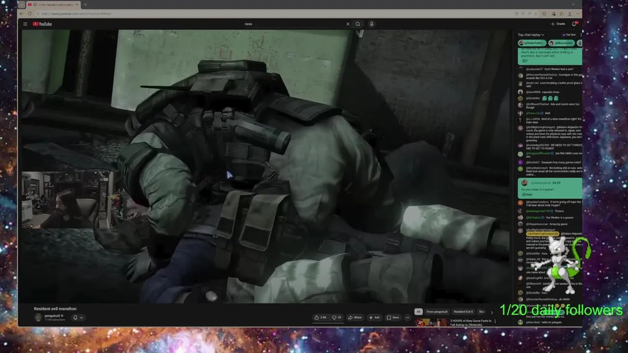Image resolution: width=628 pixels, height=353 pixels.
Task: Select the All filter chip
Action: 418,312
